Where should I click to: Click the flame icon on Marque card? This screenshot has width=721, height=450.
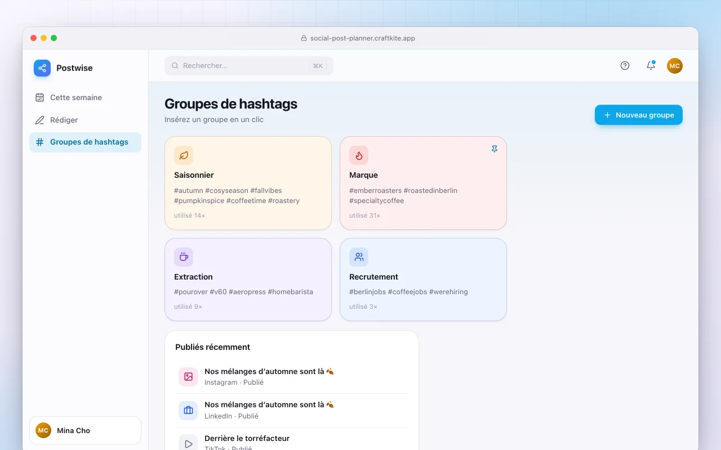(359, 155)
